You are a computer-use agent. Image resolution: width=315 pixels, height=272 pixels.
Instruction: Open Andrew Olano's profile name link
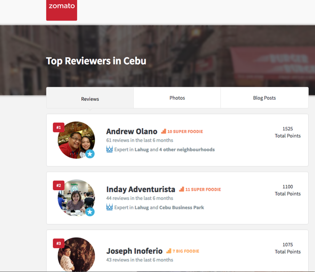point(132,131)
